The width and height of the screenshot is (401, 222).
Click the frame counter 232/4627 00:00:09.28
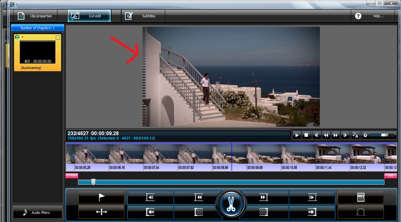(93, 133)
